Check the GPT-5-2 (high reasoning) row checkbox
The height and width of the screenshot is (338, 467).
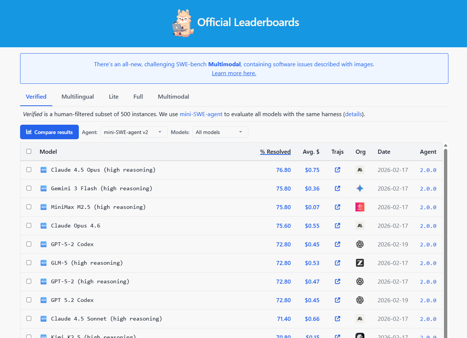(x=29, y=281)
